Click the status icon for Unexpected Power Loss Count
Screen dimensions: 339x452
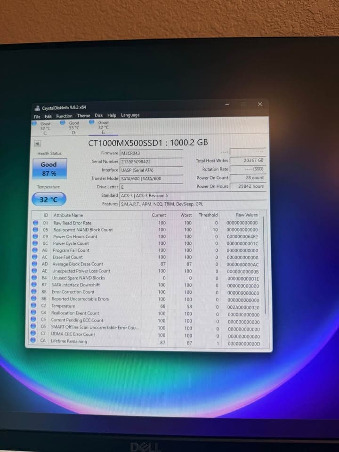click(34, 271)
